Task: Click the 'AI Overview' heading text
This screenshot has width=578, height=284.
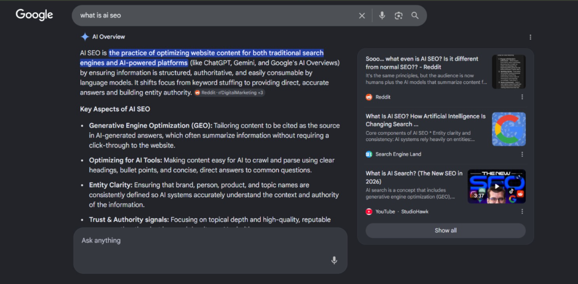Action: point(109,37)
